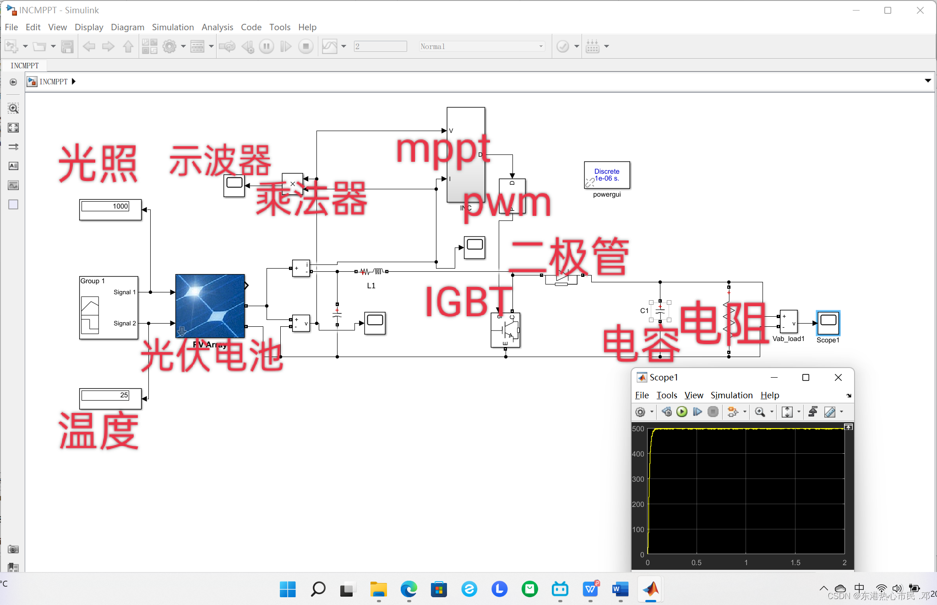Image resolution: width=937 pixels, height=605 pixels.
Task: Expand the model advisor check dropdown arrow
Action: (x=577, y=46)
